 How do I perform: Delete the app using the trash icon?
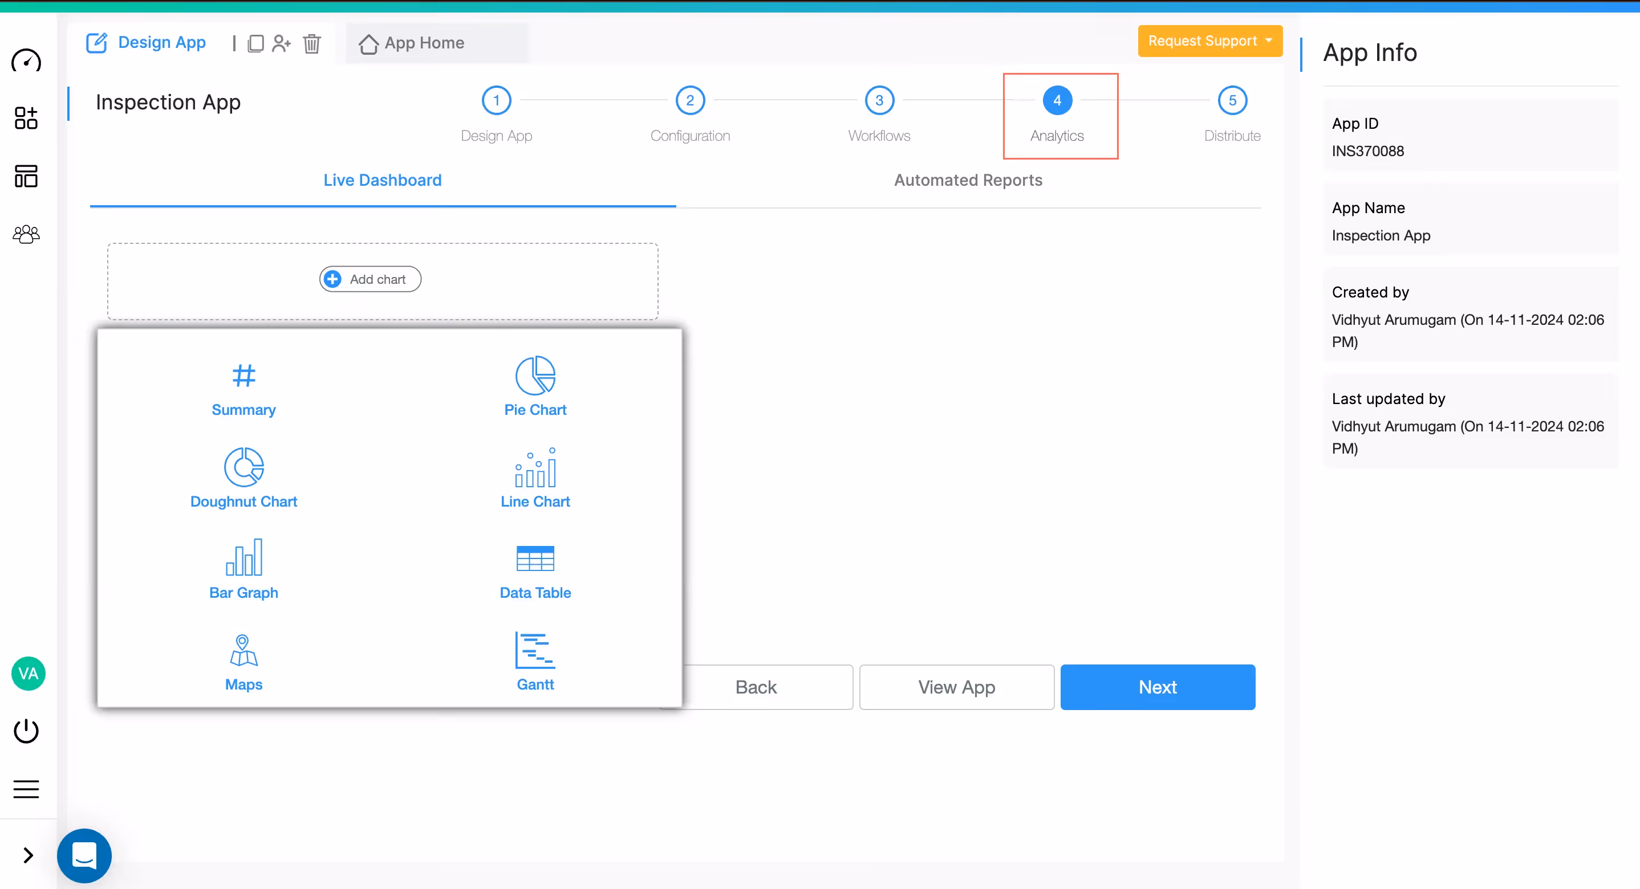[312, 43]
